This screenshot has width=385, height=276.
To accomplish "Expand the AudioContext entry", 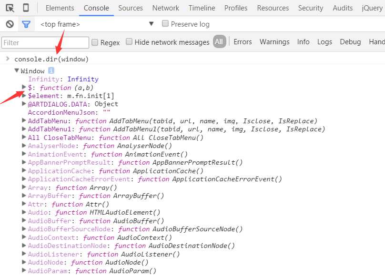I will coord(24,237).
